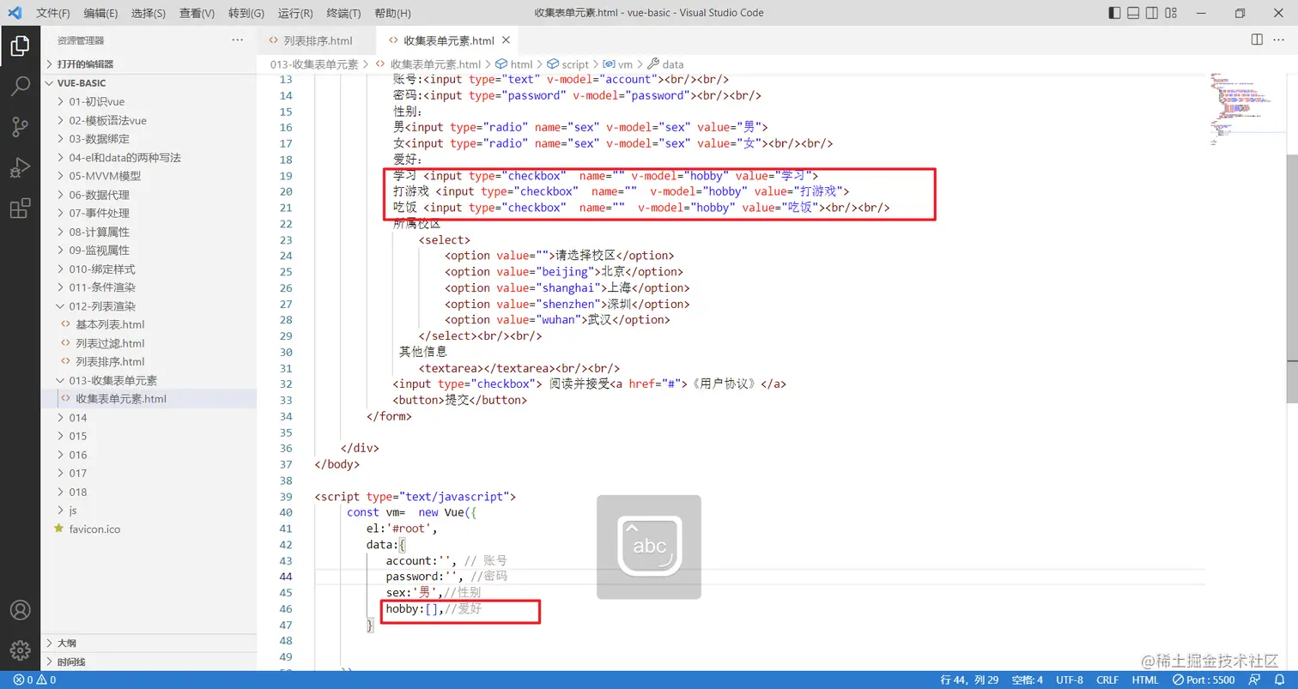
Task: Click the vm breadcrumb segment
Action: [x=617, y=64]
